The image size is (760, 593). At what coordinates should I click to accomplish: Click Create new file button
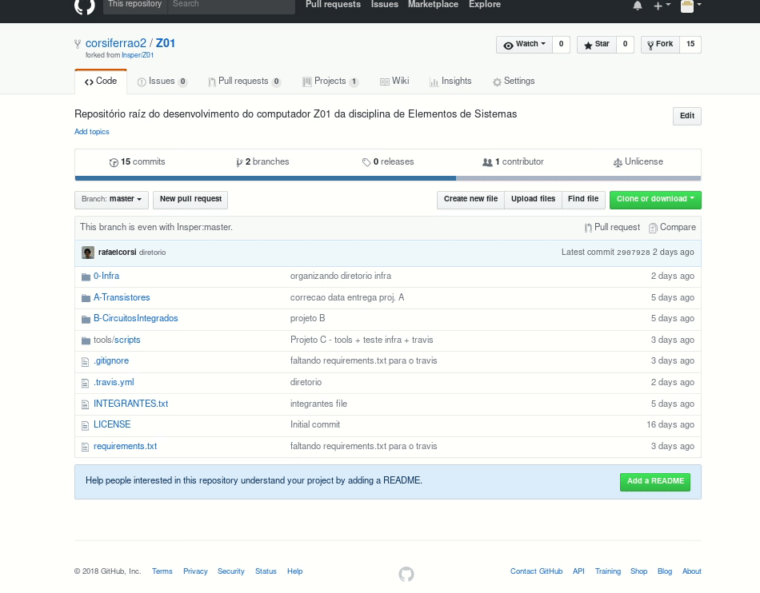[x=470, y=200]
